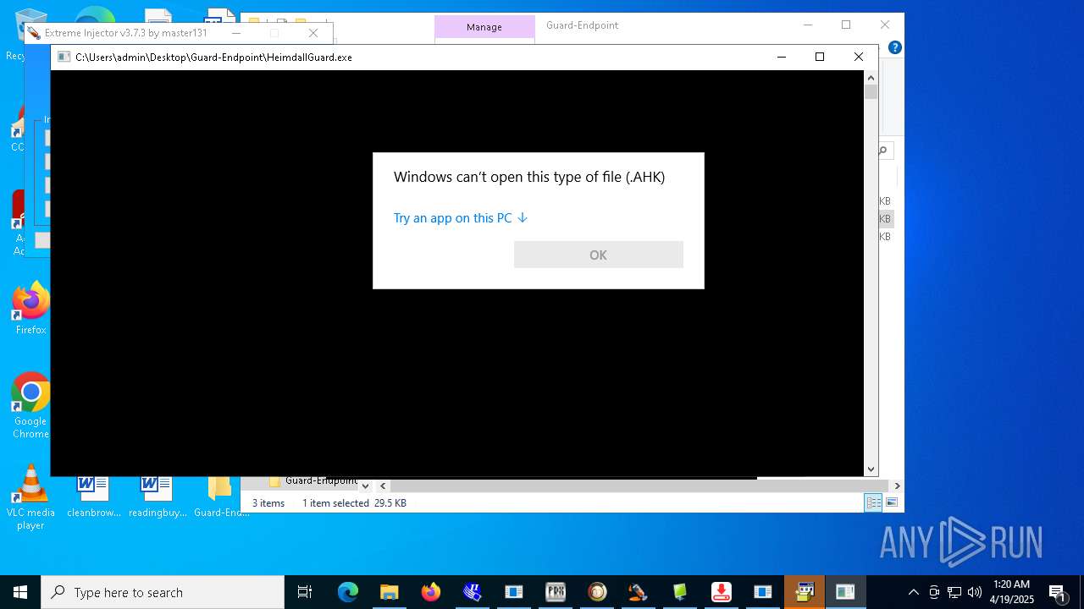This screenshot has width=1084, height=609.
Task: Click the console window scroll down arrow
Action: [x=871, y=469]
